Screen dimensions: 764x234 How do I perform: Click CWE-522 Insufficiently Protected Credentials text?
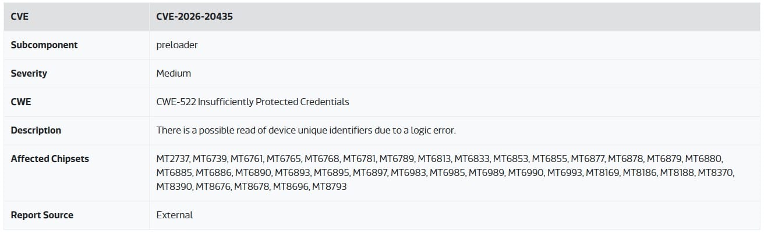coord(253,102)
